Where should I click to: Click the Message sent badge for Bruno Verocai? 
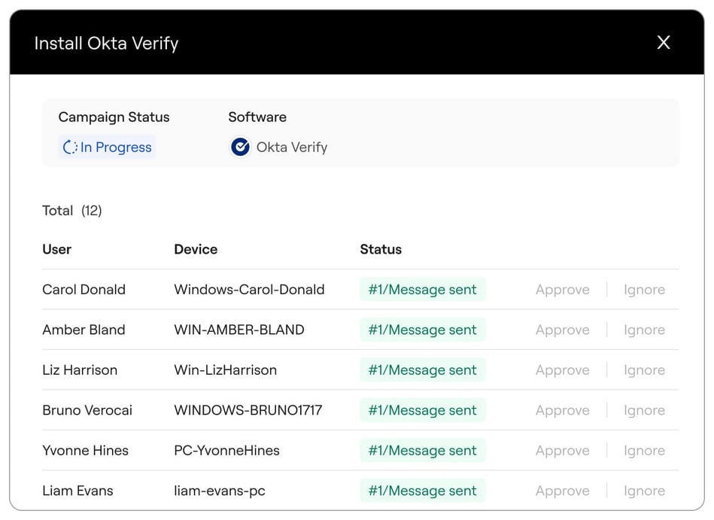(422, 410)
